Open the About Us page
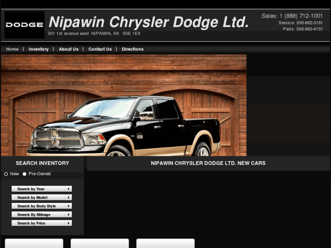This screenshot has width=331, height=248. pyautogui.click(x=69, y=49)
